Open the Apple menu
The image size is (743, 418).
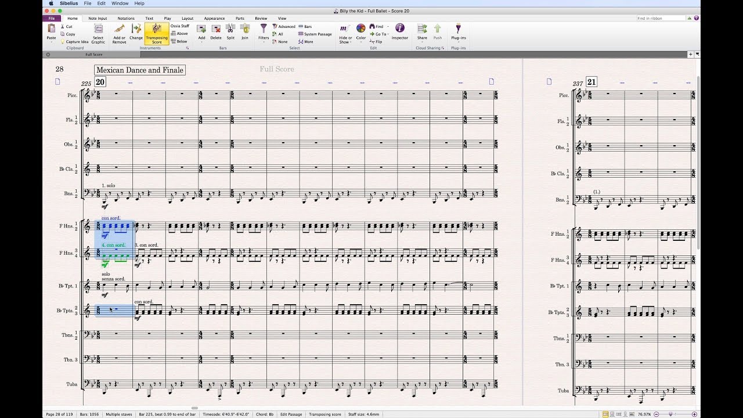pyautogui.click(x=51, y=3)
